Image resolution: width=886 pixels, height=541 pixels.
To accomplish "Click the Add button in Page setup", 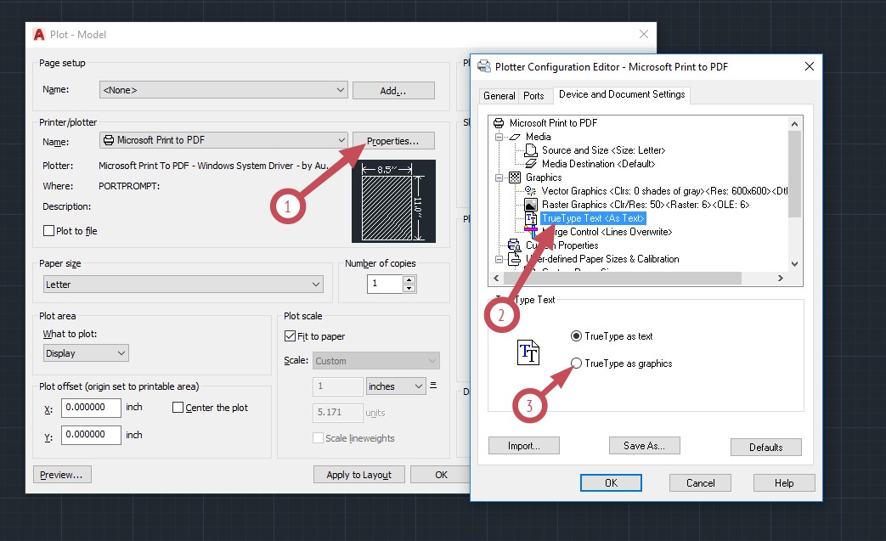I will coord(393,90).
